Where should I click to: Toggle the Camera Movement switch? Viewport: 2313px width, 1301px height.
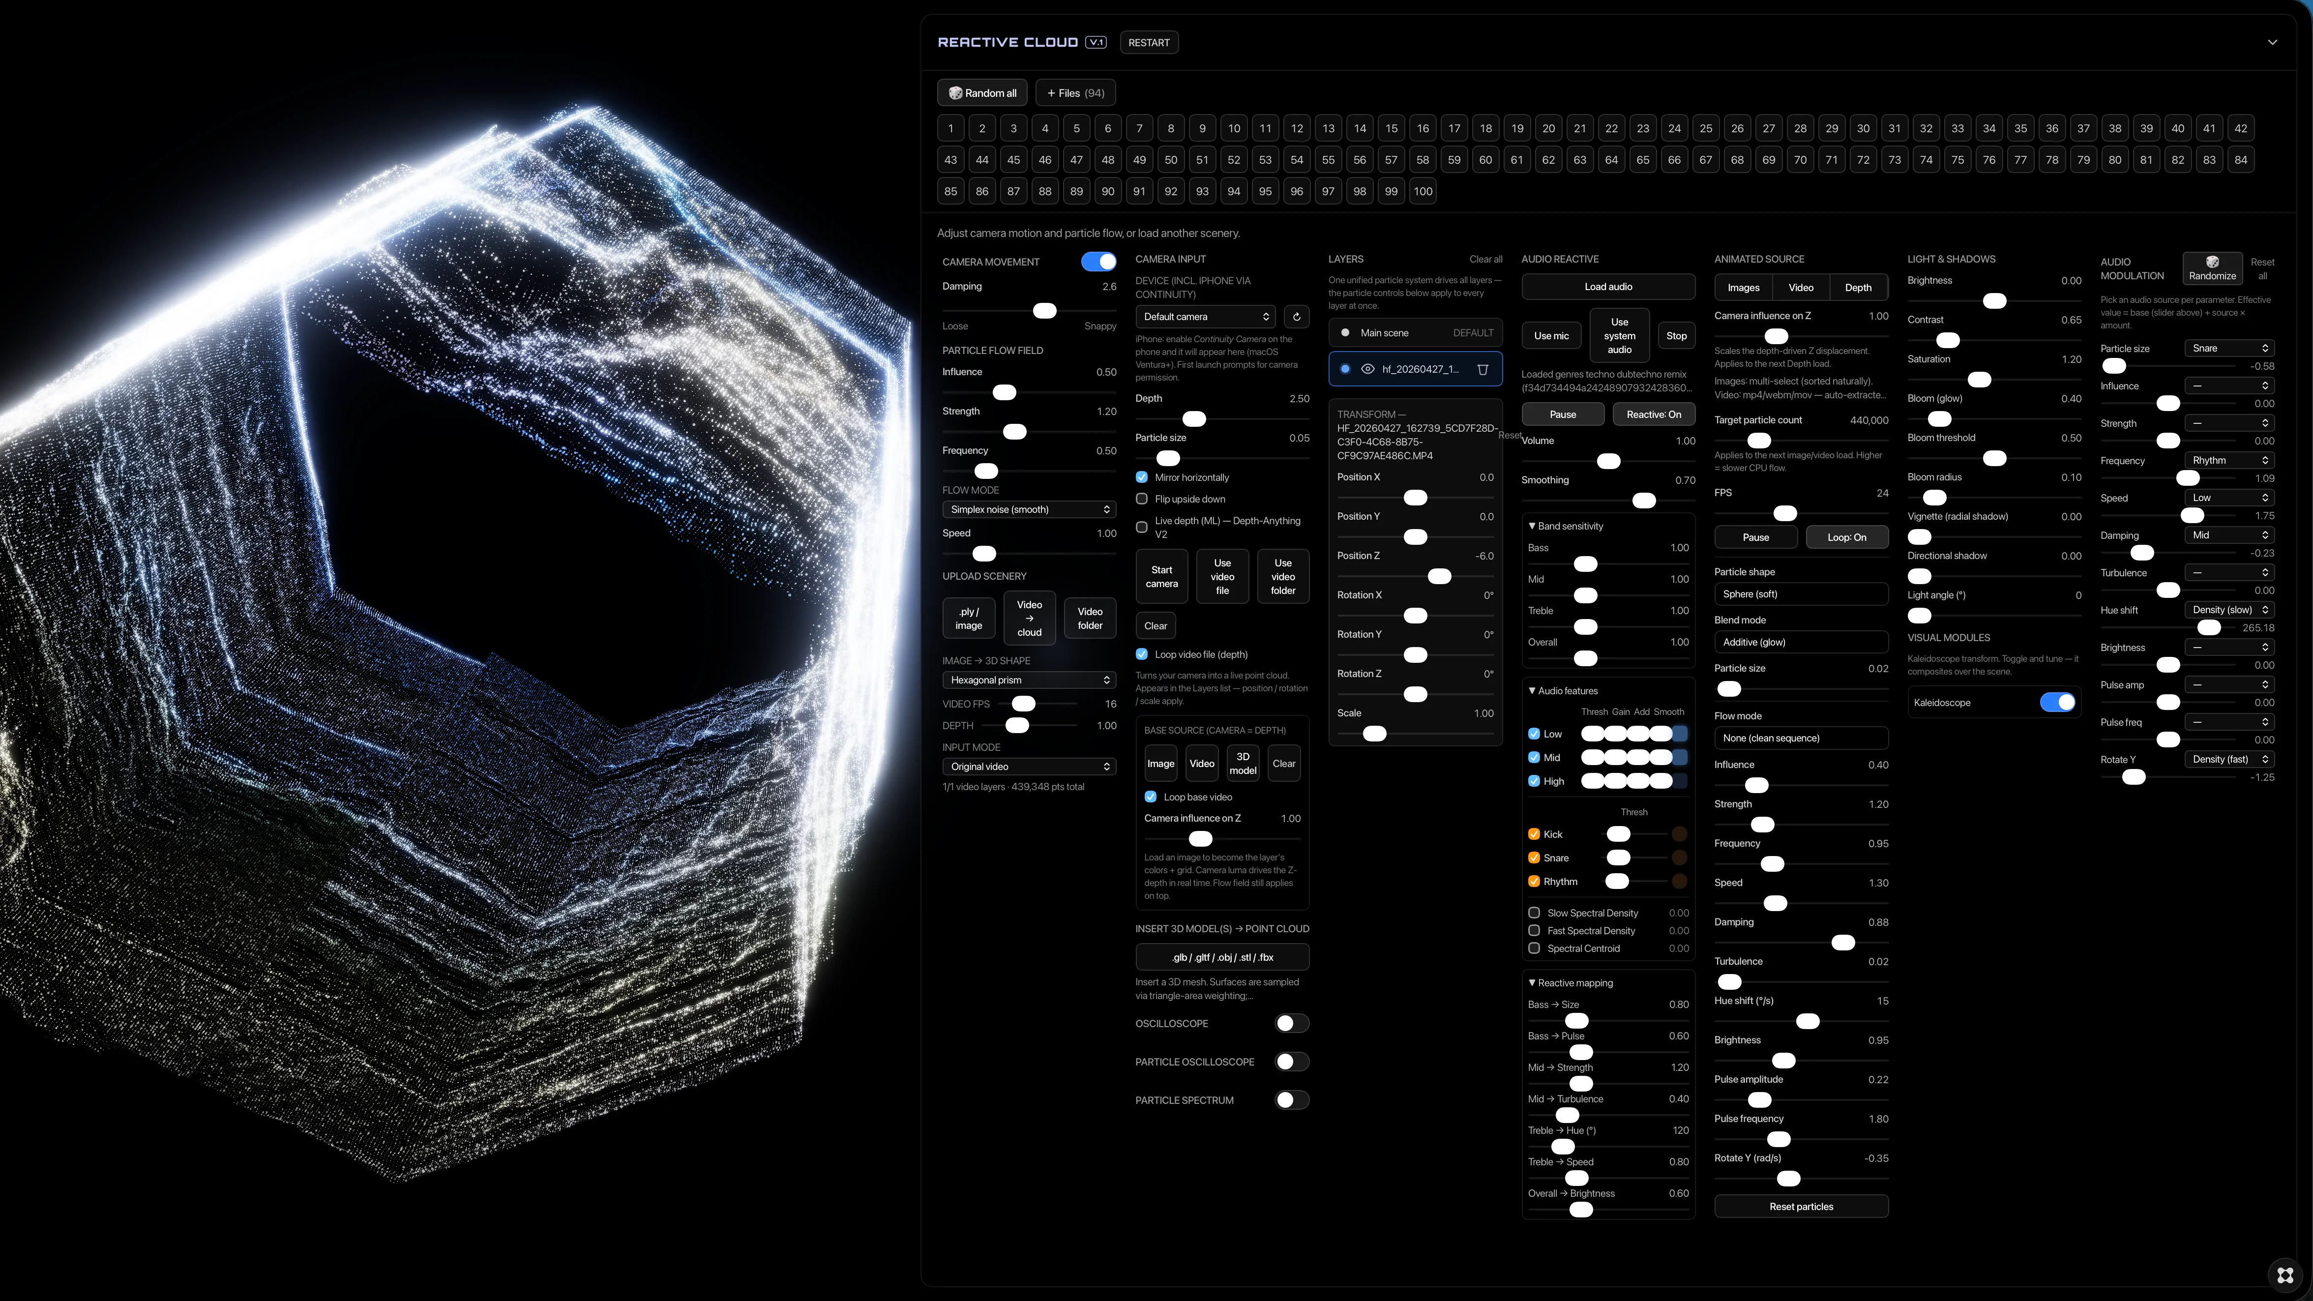(x=1099, y=261)
